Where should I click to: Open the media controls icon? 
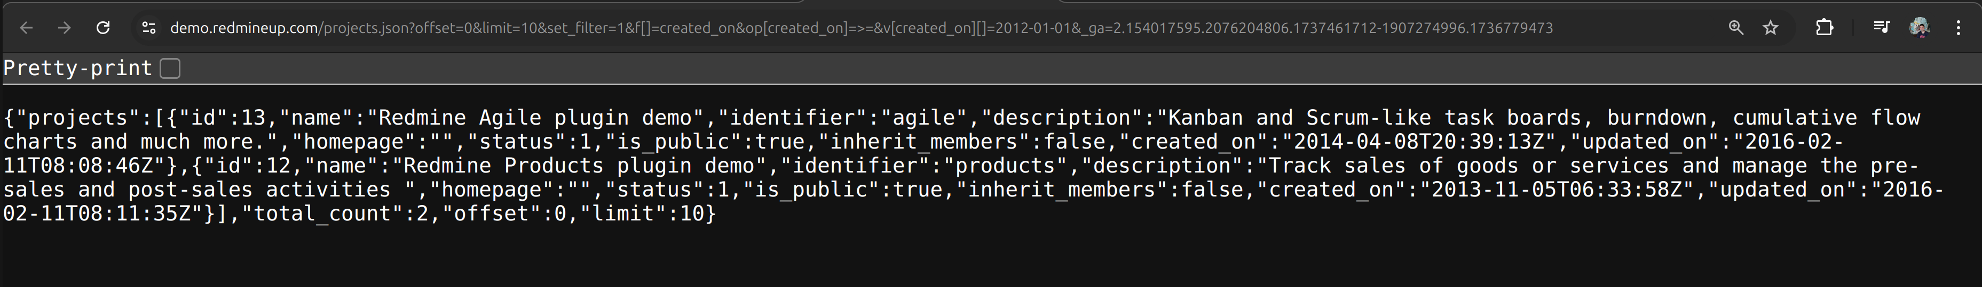point(1881,28)
